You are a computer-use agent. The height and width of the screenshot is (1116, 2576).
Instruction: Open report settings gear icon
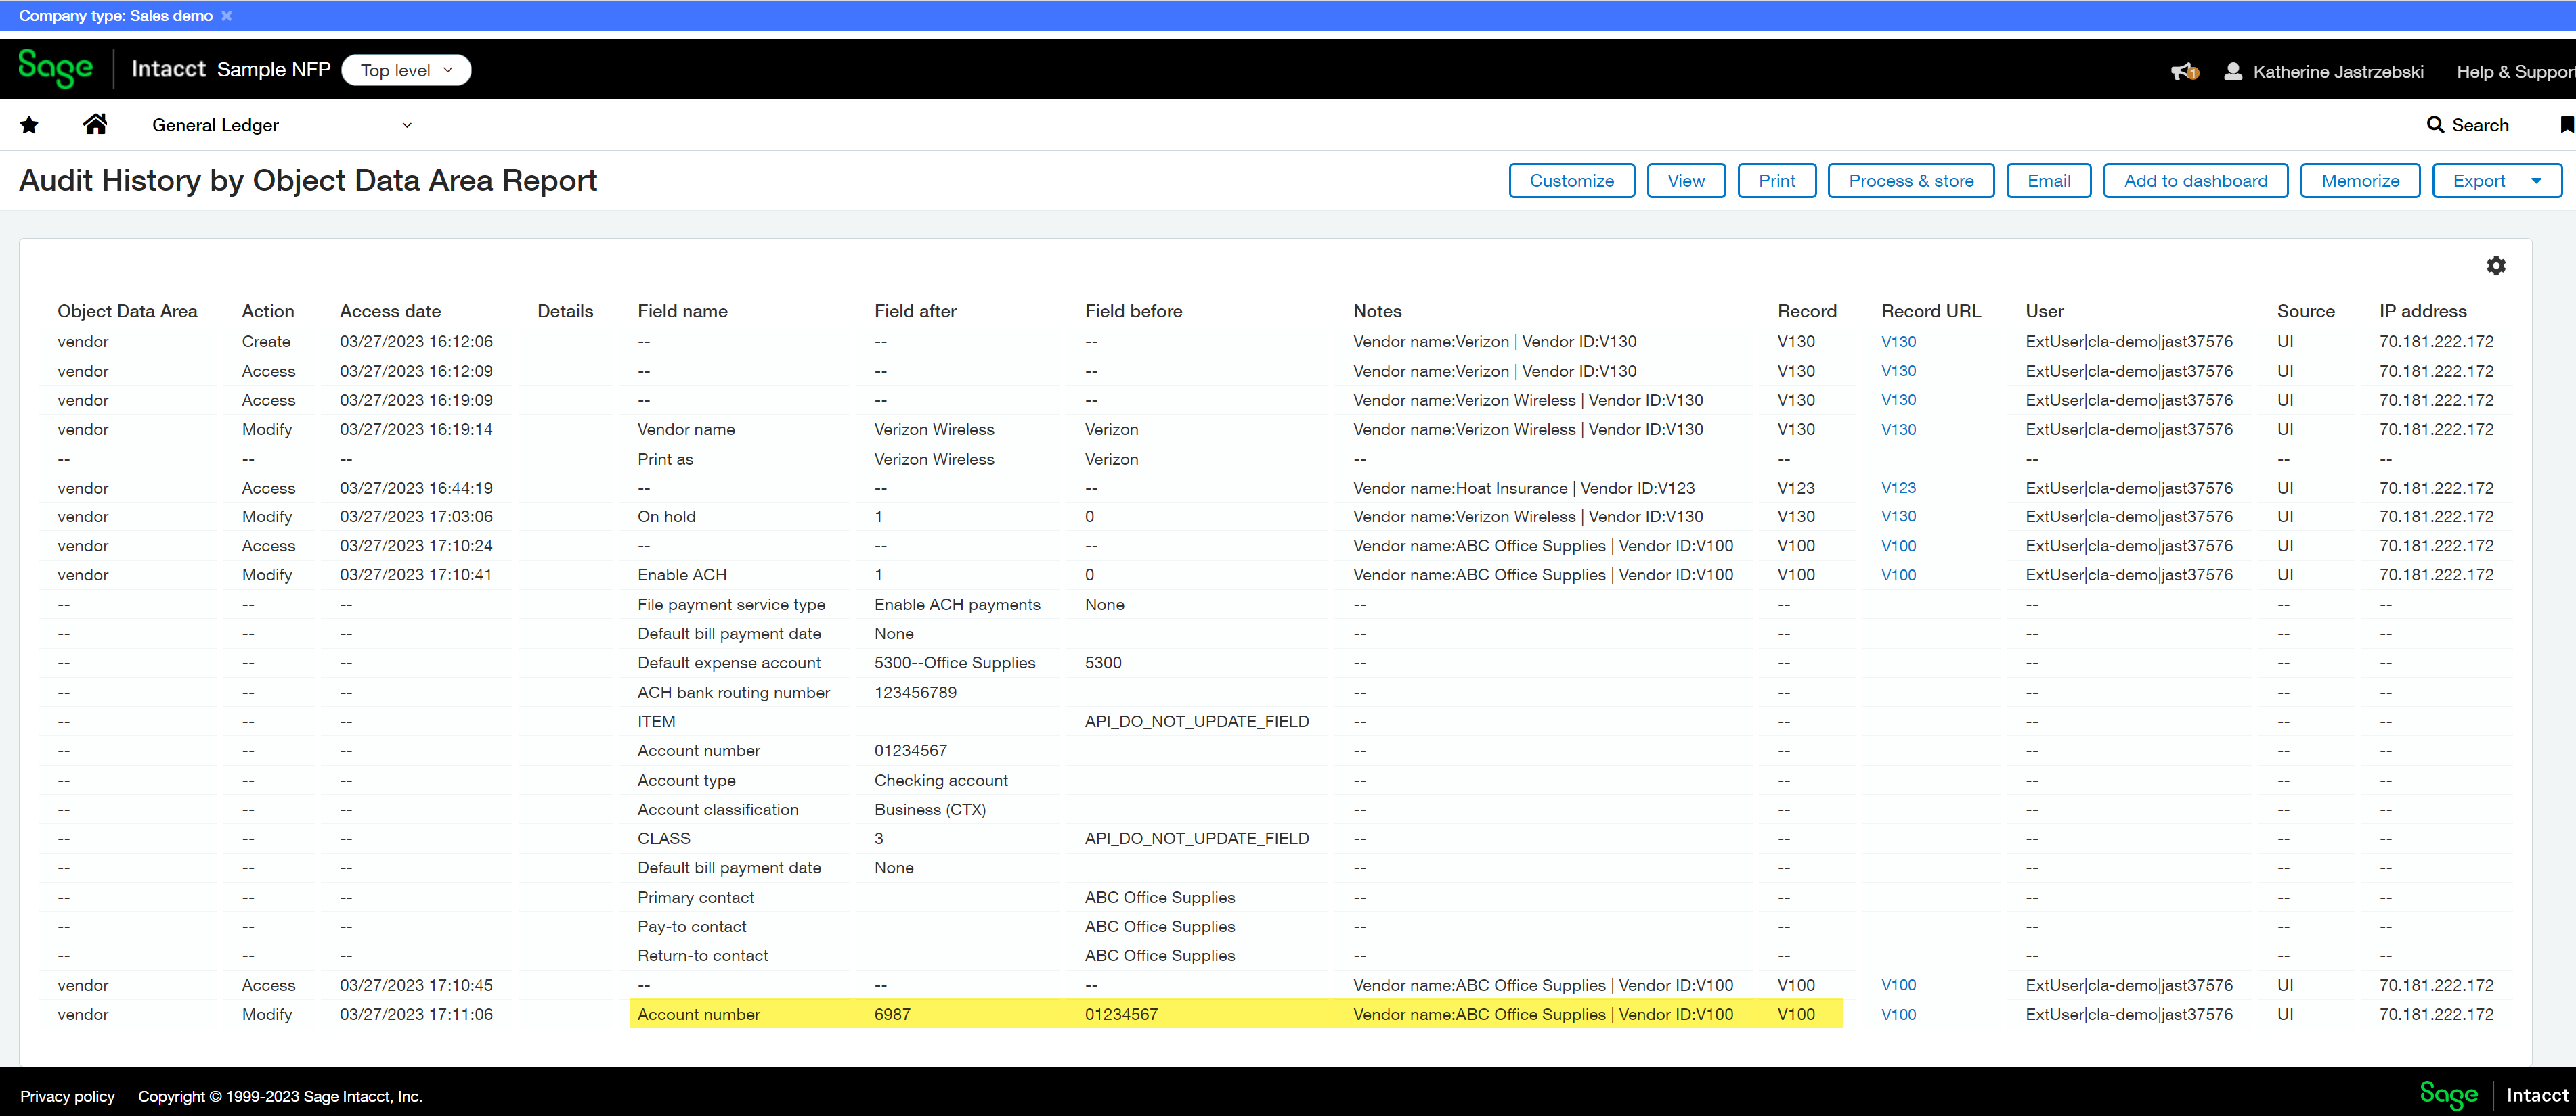[2496, 266]
